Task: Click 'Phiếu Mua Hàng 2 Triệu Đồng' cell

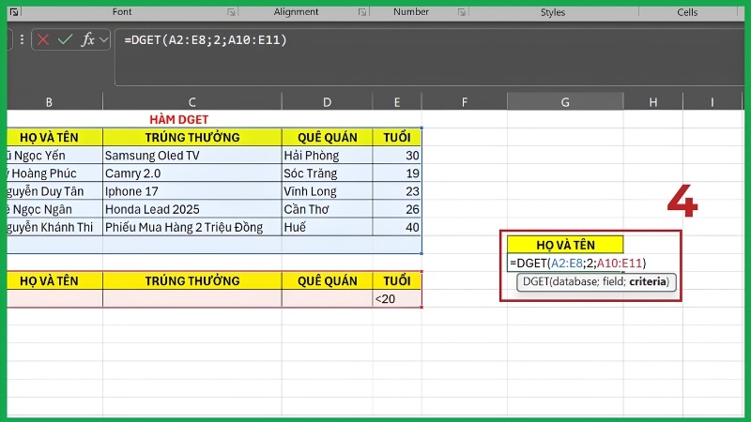Action: tap(192, 227)
